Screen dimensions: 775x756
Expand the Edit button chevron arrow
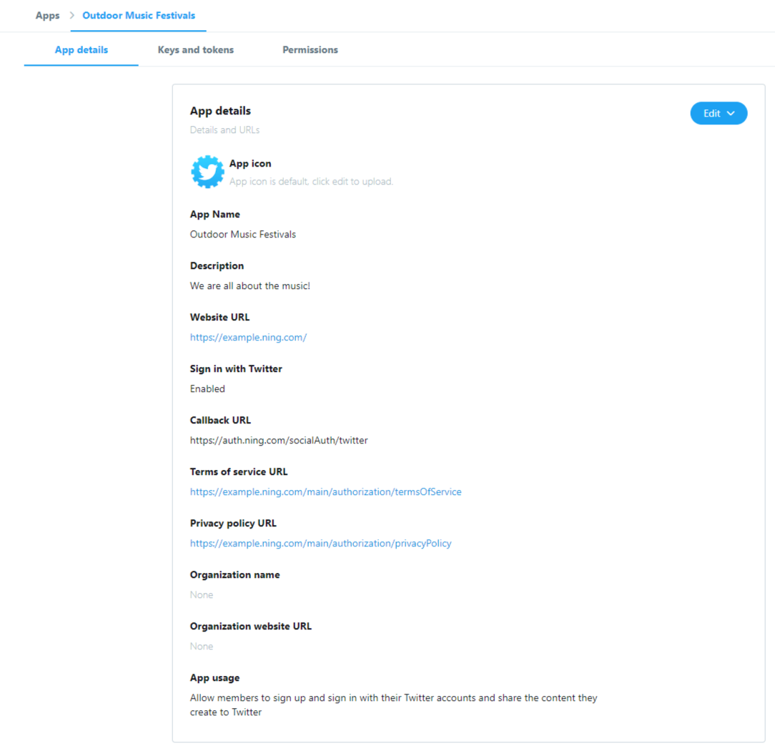tap(731, 114)
